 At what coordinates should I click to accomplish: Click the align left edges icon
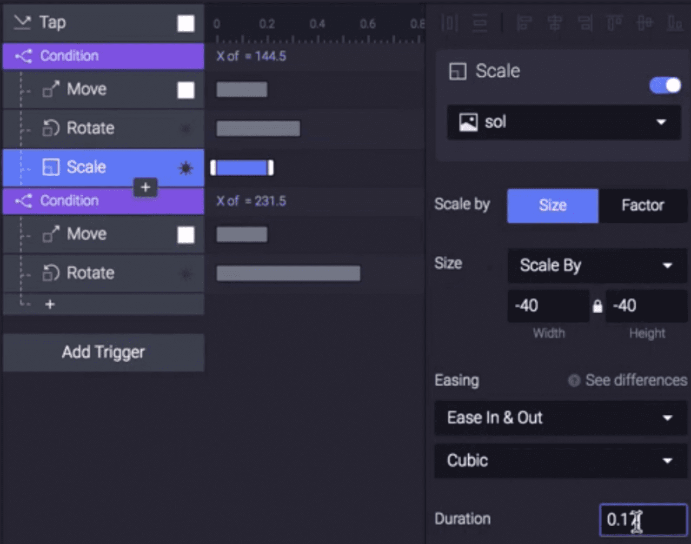(523, 23)
